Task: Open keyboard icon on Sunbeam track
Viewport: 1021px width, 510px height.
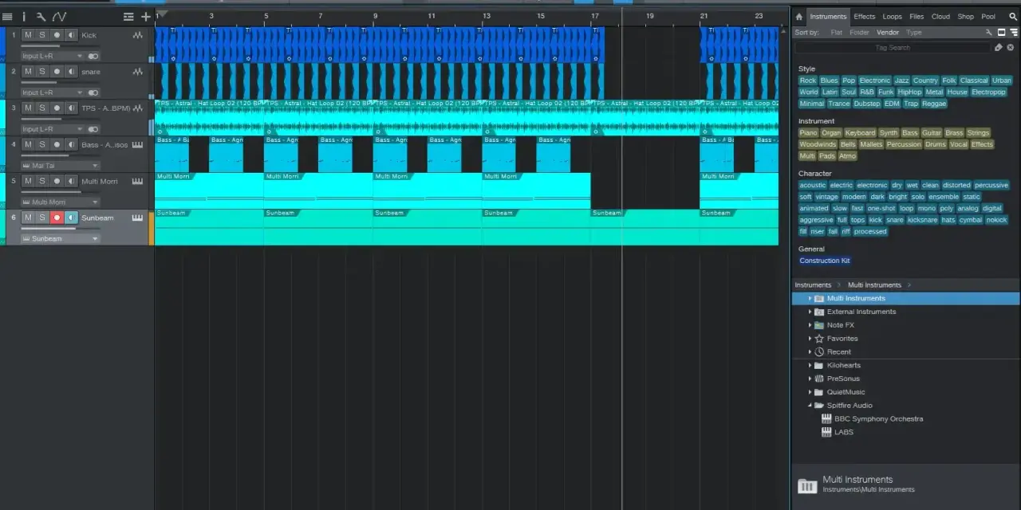Action: [x=137, y=218]
